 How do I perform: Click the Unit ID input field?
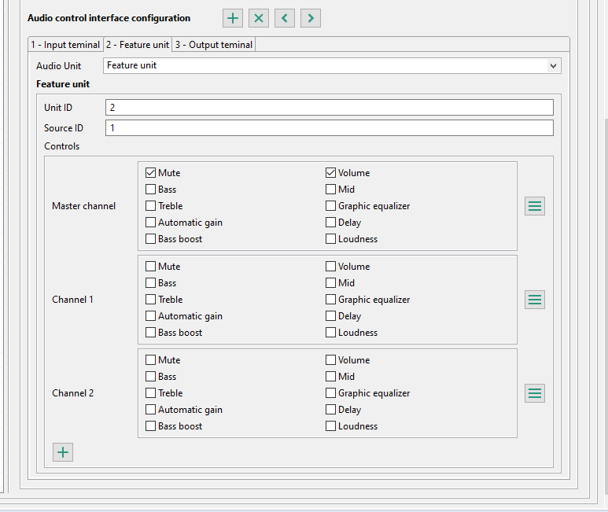pos(329,107)
